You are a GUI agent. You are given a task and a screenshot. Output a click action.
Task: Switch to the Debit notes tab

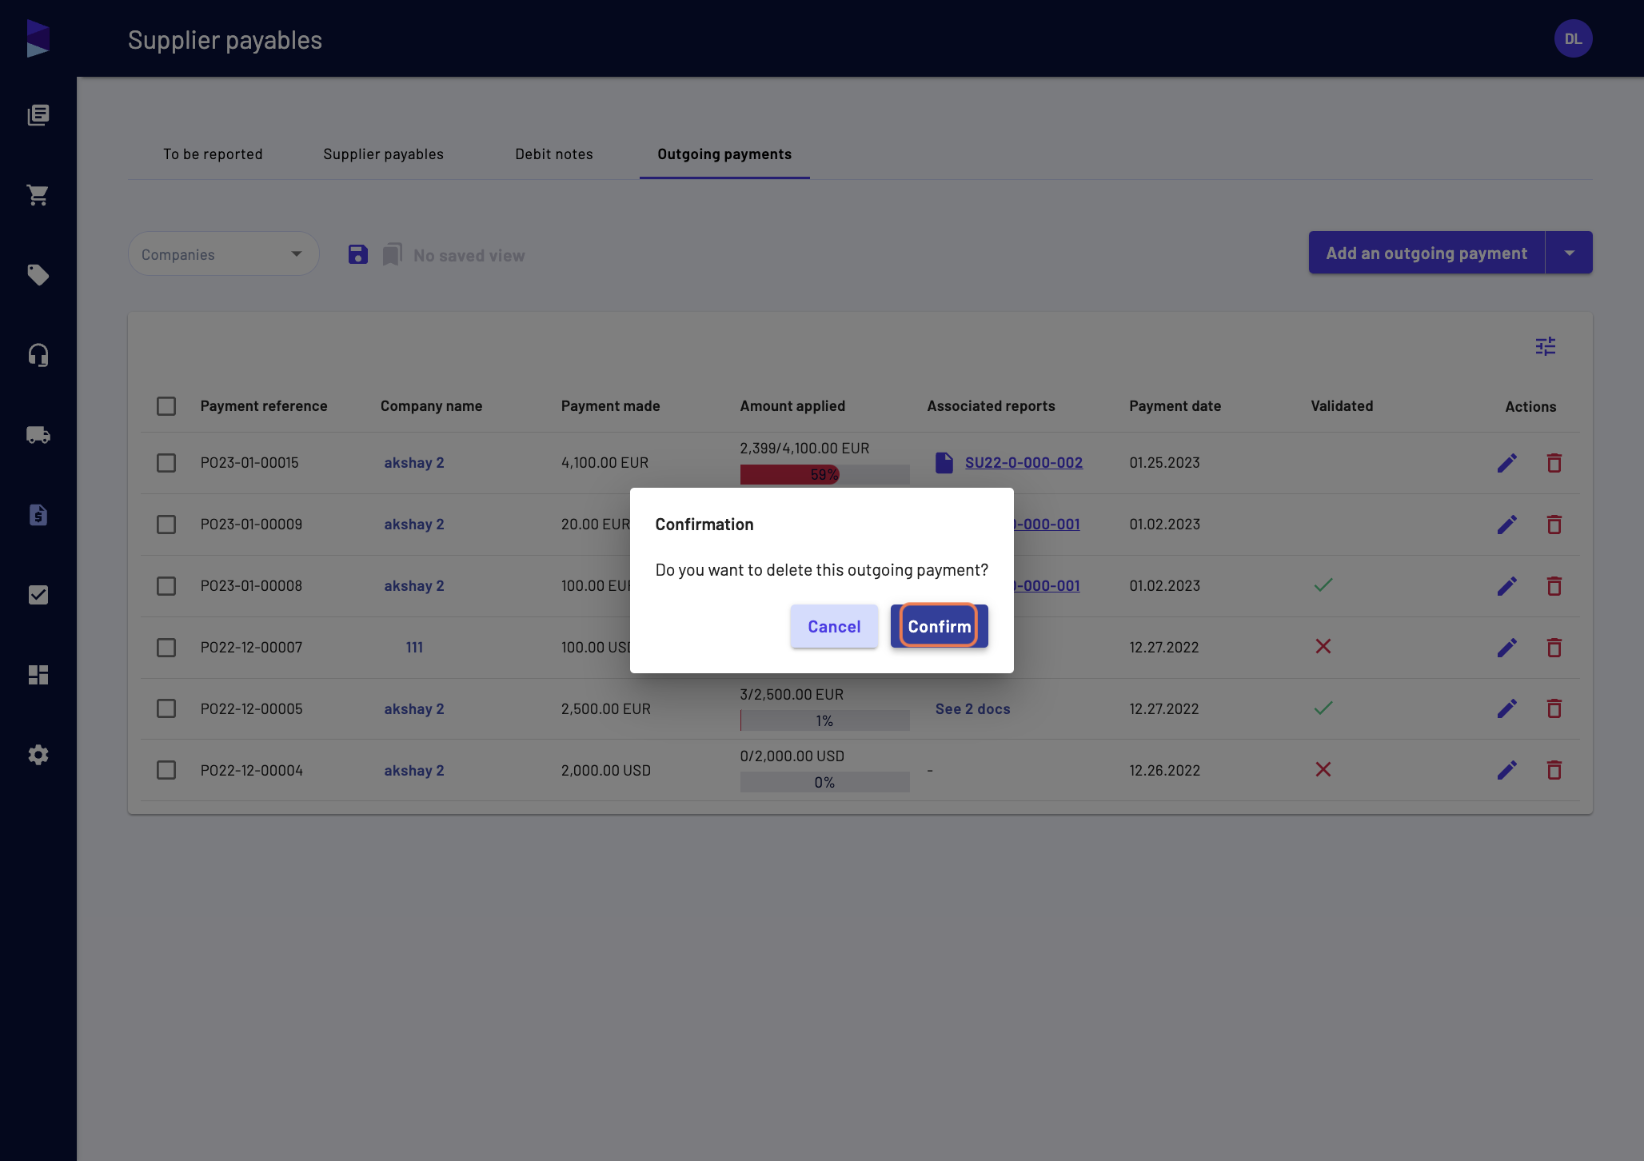click(554, 154)
